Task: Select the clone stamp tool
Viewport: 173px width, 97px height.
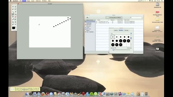Action: point(15,22)
